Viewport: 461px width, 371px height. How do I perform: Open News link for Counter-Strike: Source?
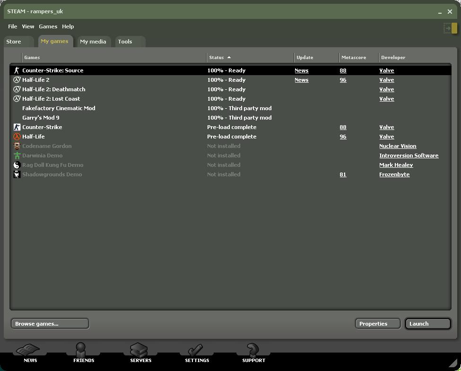pyautogui.click(x=302, y=70)
